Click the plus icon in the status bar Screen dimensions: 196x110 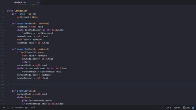pos(4,108)
